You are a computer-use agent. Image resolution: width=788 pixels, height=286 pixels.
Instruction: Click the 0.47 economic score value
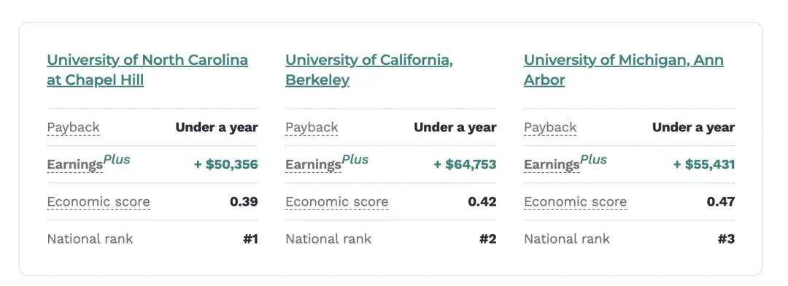point(721,201)
